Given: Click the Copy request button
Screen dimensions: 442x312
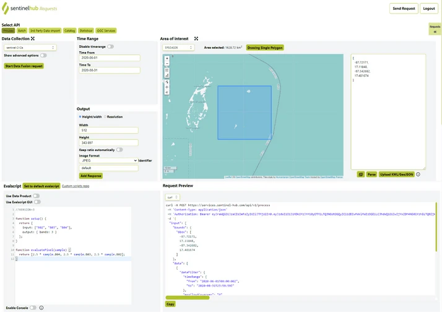Looking at the screenshot, I should coord(170,304).
